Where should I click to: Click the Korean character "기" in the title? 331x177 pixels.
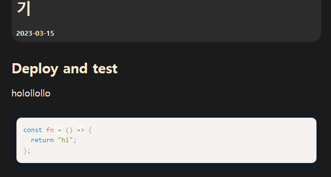click(24, 8)
